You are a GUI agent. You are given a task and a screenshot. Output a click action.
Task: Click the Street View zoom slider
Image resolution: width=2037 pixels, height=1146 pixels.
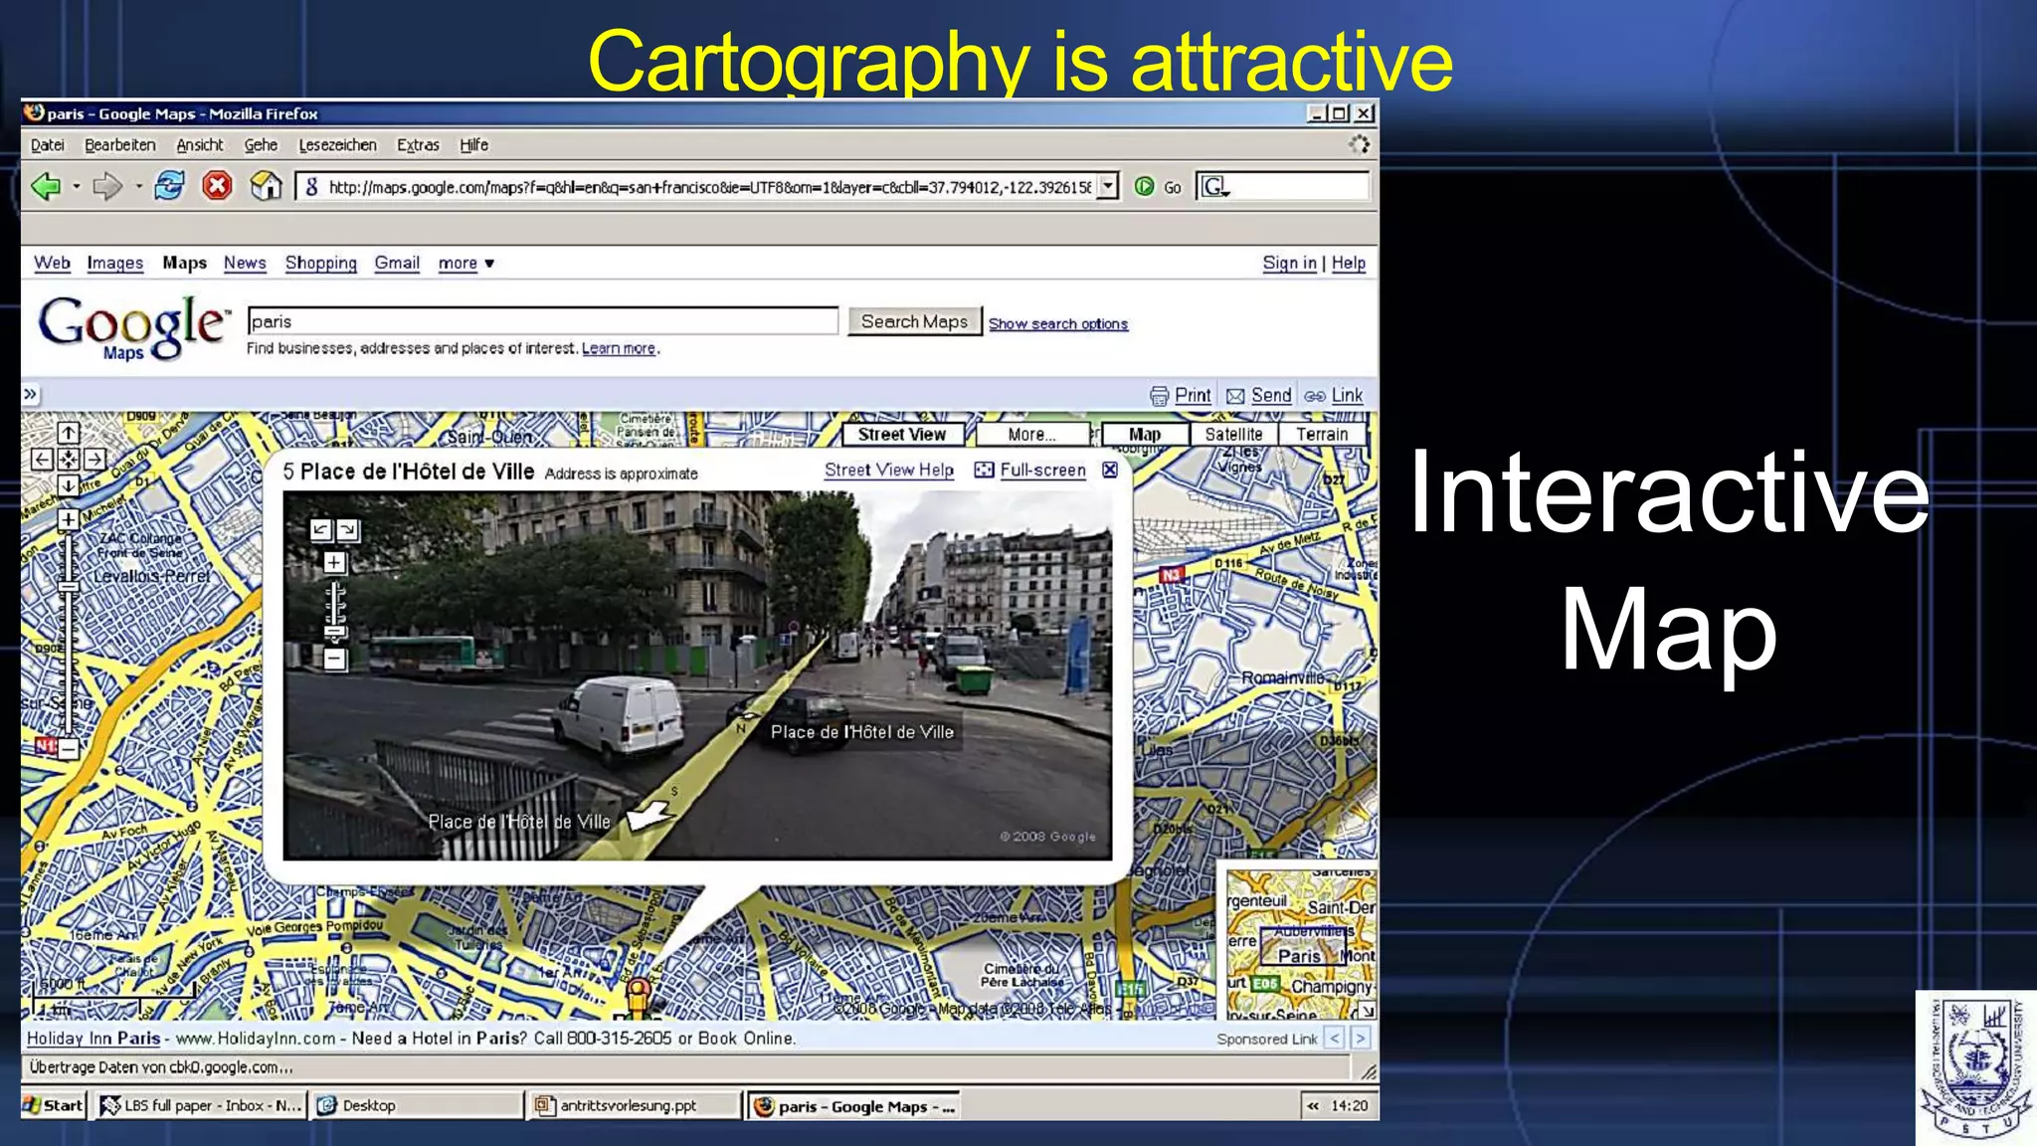click(335, 631)
